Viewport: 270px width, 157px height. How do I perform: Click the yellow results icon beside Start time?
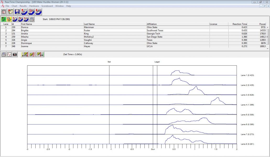click(x=9, y=19)
